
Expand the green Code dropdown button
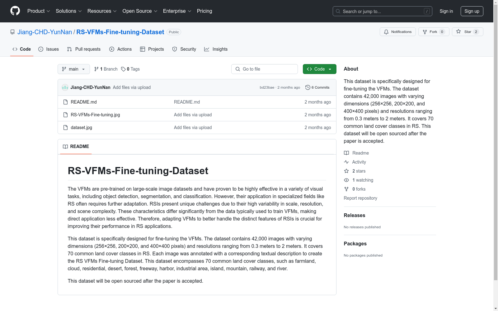[320, 69]
